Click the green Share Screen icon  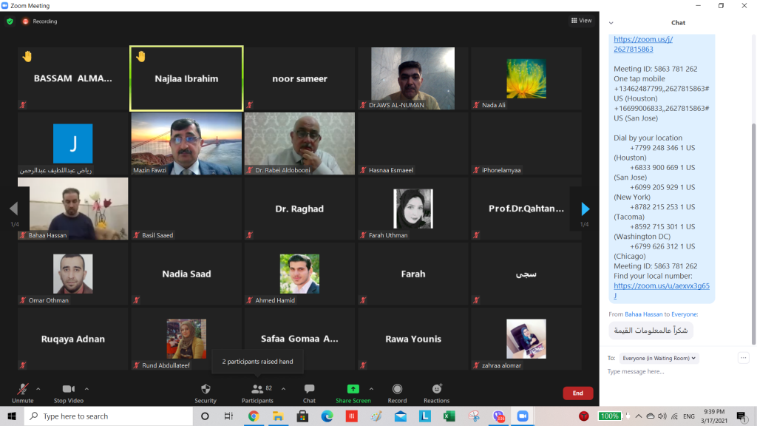[353, 389]
